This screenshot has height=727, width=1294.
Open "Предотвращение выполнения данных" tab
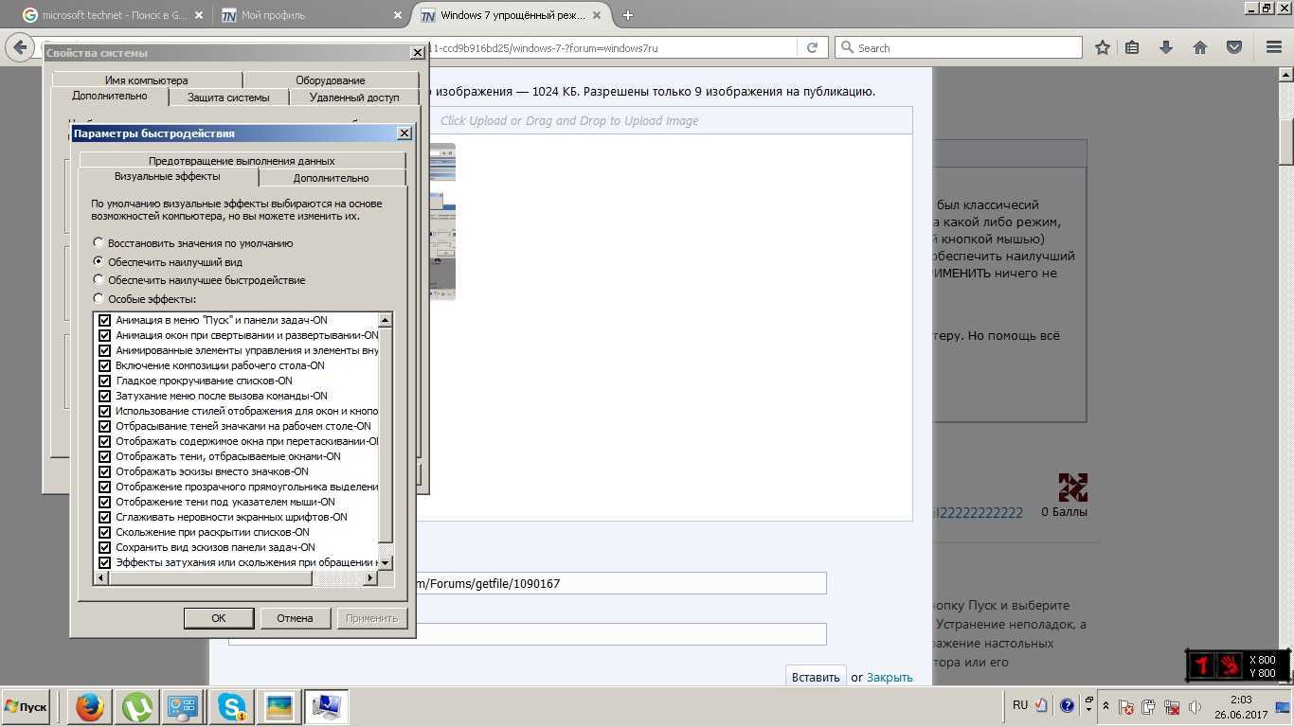[242, 161]
